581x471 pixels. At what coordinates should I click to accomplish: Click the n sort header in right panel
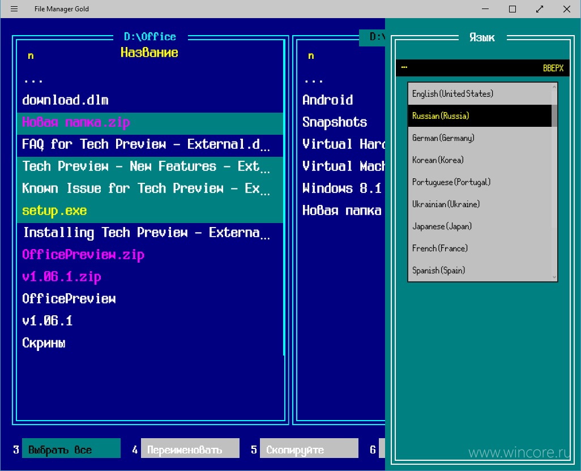click(x=311, y=56)
